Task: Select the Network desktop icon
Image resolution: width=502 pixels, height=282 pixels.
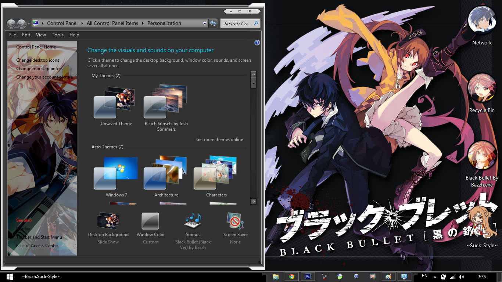Action: (482, 26)
